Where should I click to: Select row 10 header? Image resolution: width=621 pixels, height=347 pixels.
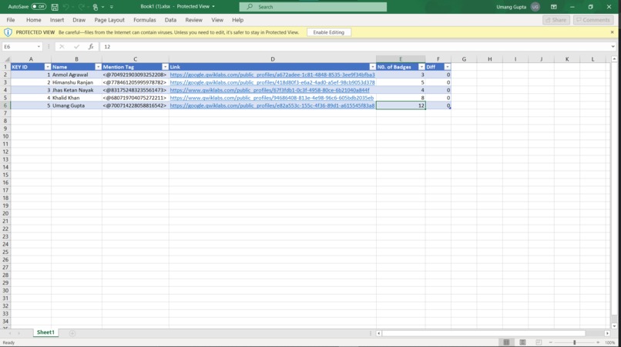[x=5, y=136]
